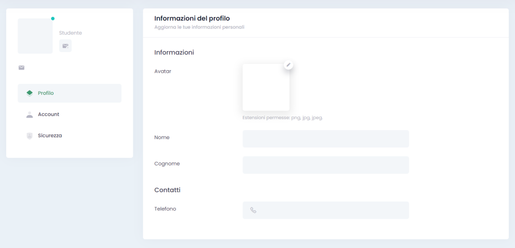Click the envelope icon above Profilo
The image size is (515, 248).
[x=22, y=68]
